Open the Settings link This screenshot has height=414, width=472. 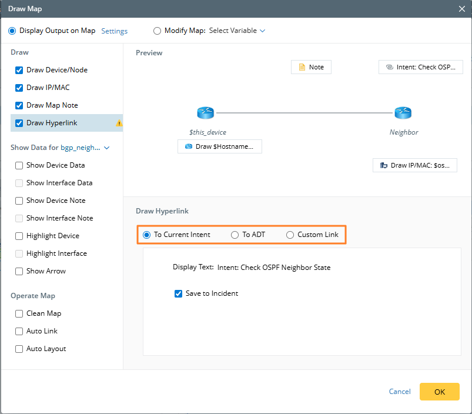tap(114, 31)
